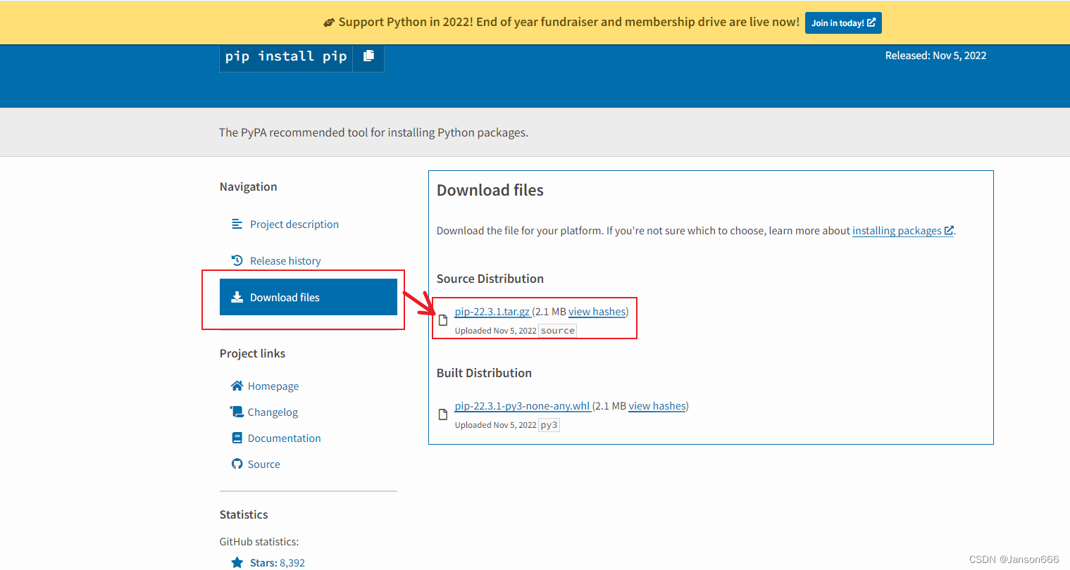Click the Source Distribution heading
1070x570 pixels.
(x=490, y=279)
